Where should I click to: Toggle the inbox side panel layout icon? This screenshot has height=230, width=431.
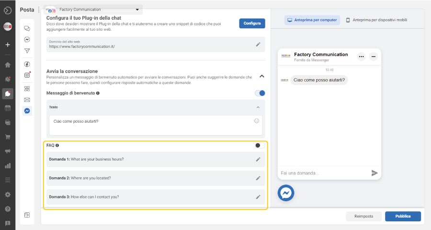(27, 215)
